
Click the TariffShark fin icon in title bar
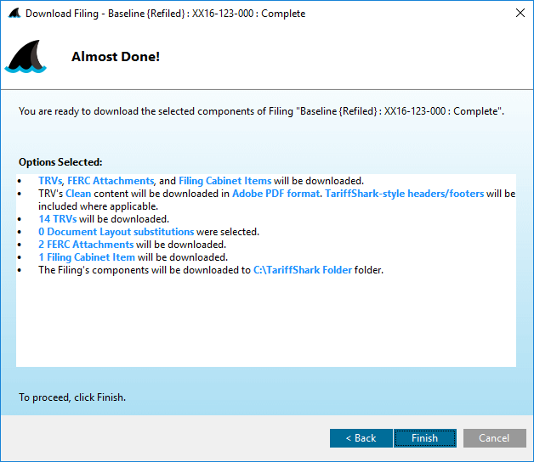pos(14,14)
